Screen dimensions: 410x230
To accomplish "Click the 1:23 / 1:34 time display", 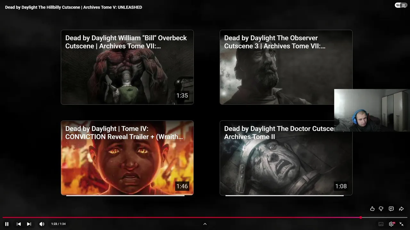I will tap(58, 224).
